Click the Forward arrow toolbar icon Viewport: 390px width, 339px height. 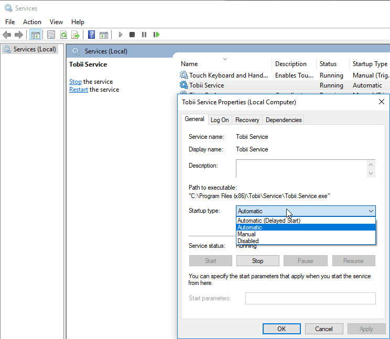click(19, 35)
